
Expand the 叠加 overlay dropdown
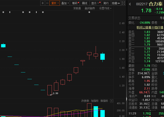tap(65, 3)
